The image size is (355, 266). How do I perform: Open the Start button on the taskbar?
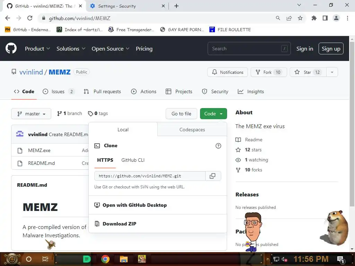(x=12, y=259)
